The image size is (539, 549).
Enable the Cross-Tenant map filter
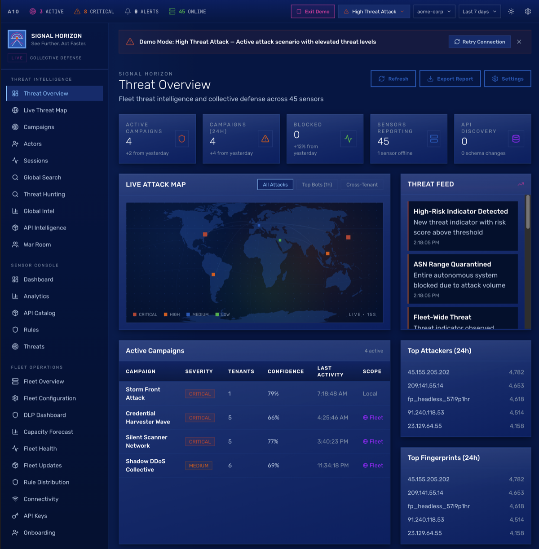[362, 184]
